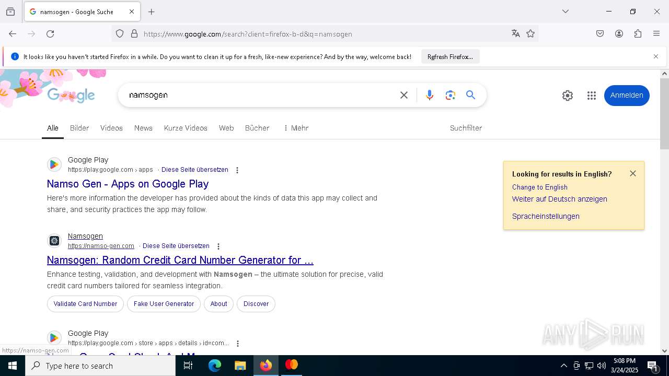Open File Explorer from the taskbar
The height and width of the screenshot is (376, 669).
(x=240, y=366)
